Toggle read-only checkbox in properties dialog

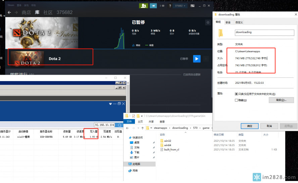point(236,94)
